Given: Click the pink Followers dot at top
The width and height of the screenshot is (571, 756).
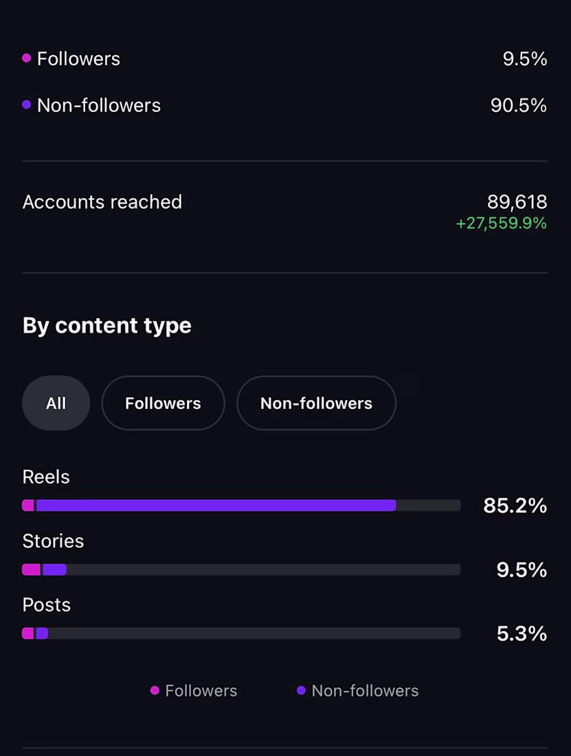Looking at the screenshot, I should (27, 58).
